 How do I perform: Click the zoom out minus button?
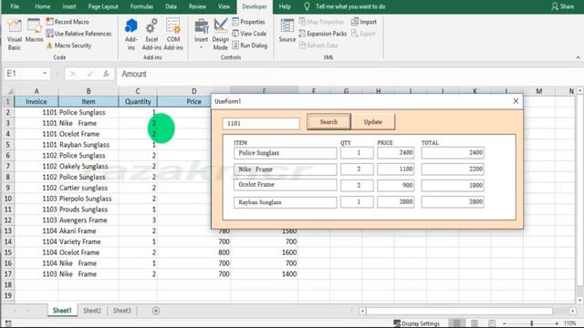[x=505, y=323]
